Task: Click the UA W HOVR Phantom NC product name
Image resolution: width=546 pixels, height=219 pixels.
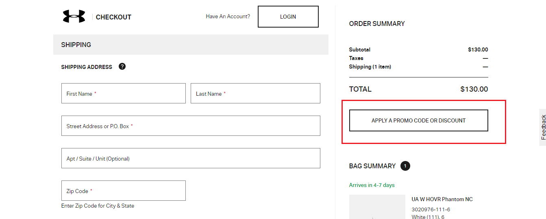Action: click(x=442, y=199)
